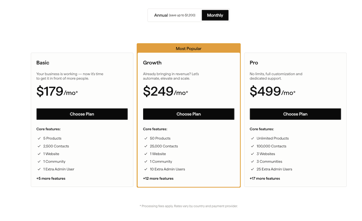
Task: Choose the Basic plan
Action: (x=82, y=114)
